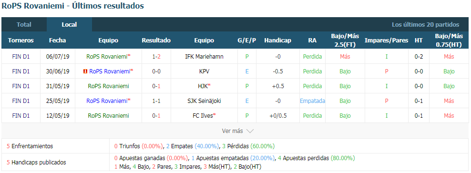
Task: Expand the Ver más chevron arrow
Action: click(x=250, y=131)
